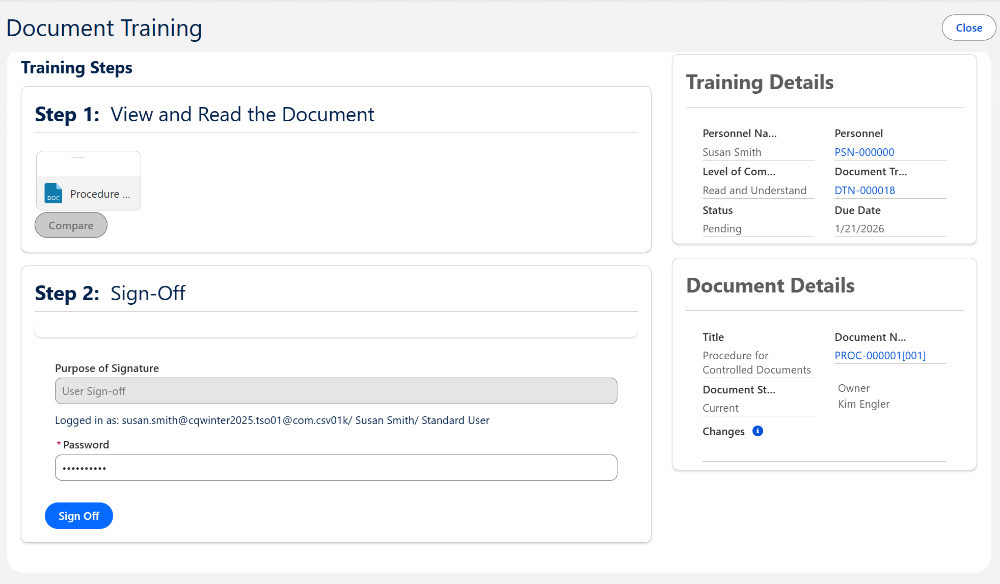Click the Document Details heading
The width and height of the screenshot is (1000, 584).
click(770, 286)
